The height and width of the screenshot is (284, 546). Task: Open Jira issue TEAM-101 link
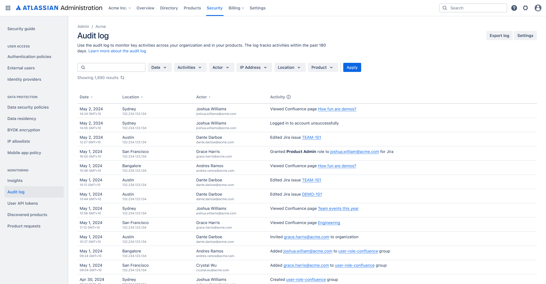pyautogui.click(x=311, y=137)
